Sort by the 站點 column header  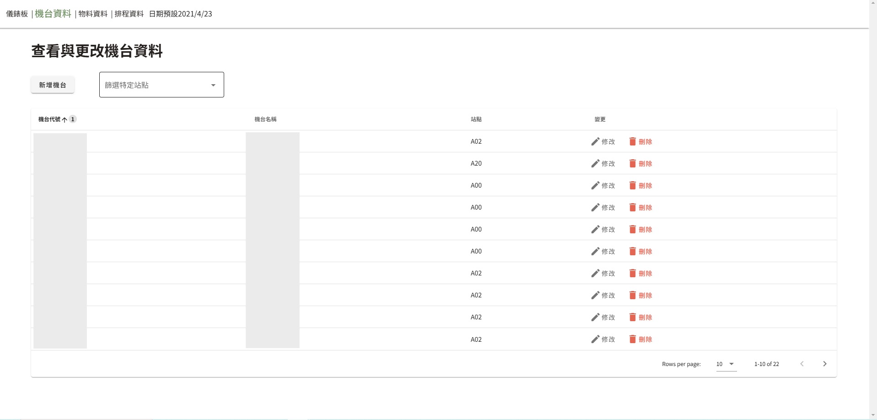(476, 119)
